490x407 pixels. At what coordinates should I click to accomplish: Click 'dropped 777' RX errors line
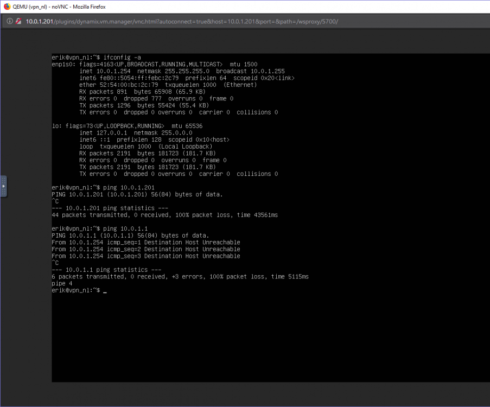pos(156,98)
